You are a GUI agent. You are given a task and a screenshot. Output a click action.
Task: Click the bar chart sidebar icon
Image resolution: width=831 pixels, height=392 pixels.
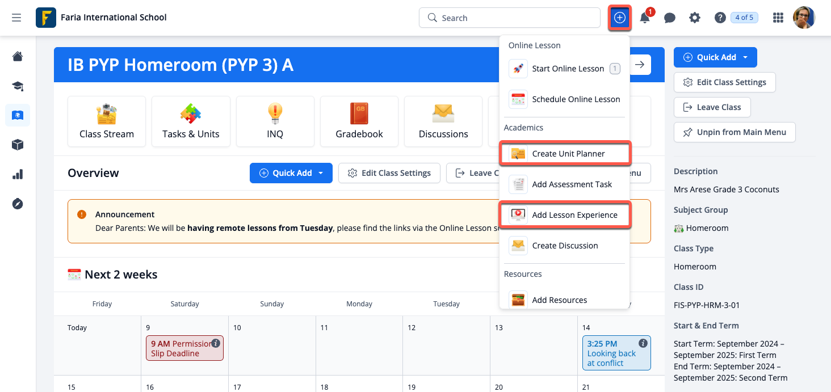click(x=18, y=175)
